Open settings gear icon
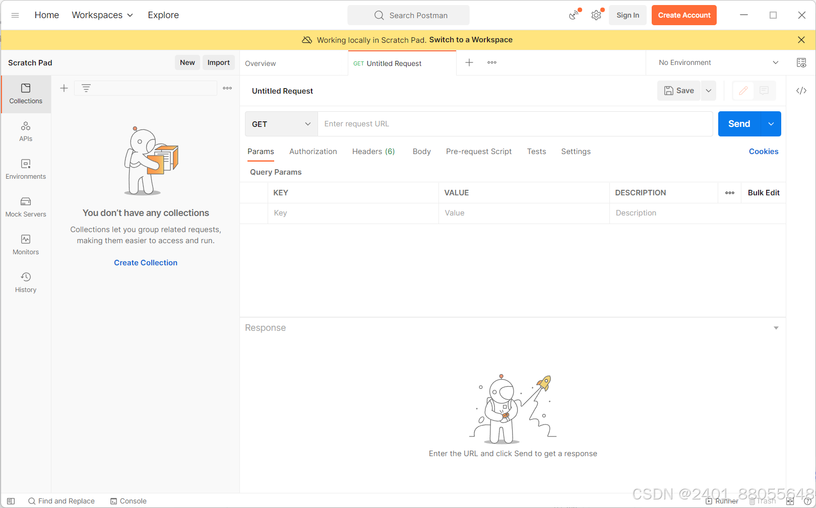The image size is (816, 508). click(597, 15)
